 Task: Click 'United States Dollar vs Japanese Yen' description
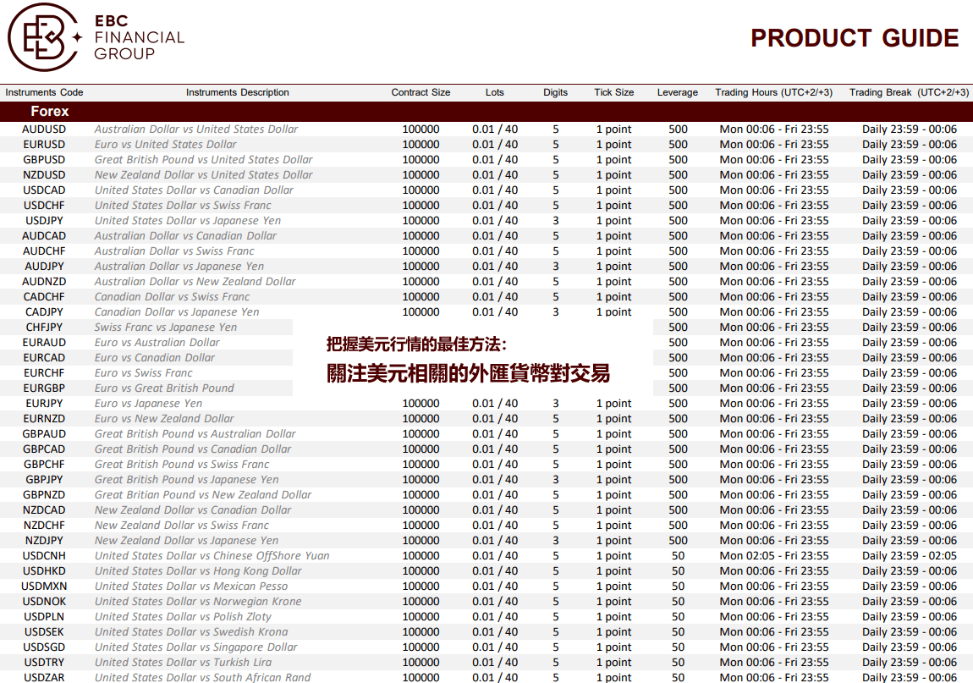(x=187, y=220)
